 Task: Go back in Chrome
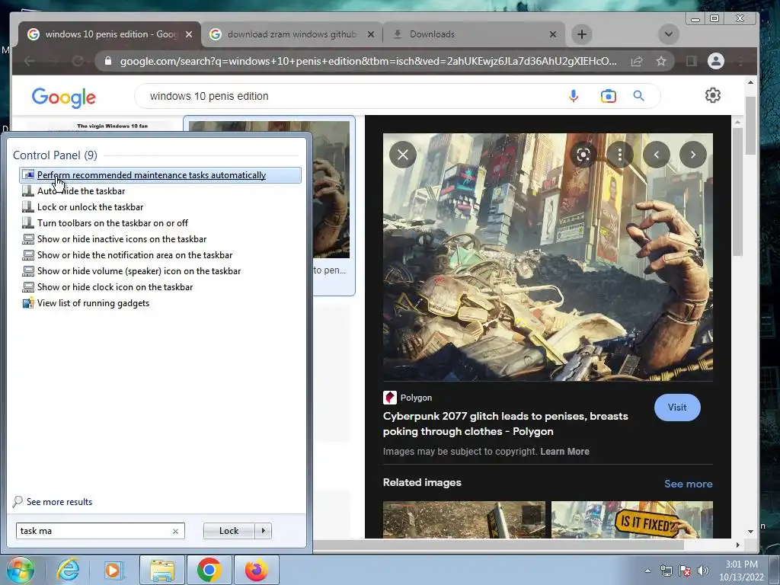30,61
